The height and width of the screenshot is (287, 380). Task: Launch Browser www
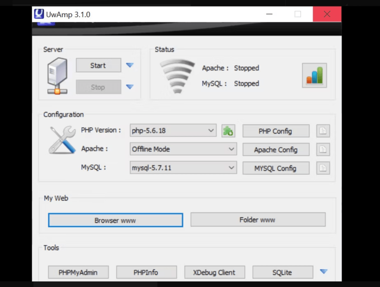point(115,220)
